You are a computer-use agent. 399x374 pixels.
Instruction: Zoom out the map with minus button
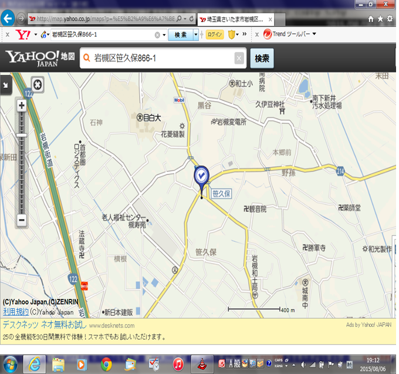[x=22, y=220]
